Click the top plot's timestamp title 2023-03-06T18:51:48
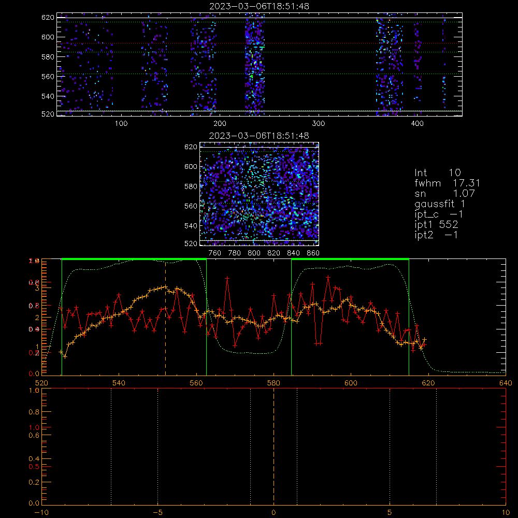 click(260, 6)
